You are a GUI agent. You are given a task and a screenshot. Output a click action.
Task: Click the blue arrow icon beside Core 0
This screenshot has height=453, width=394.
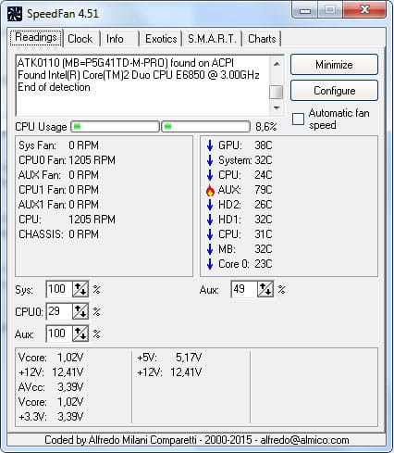click(x=210, y=264)
